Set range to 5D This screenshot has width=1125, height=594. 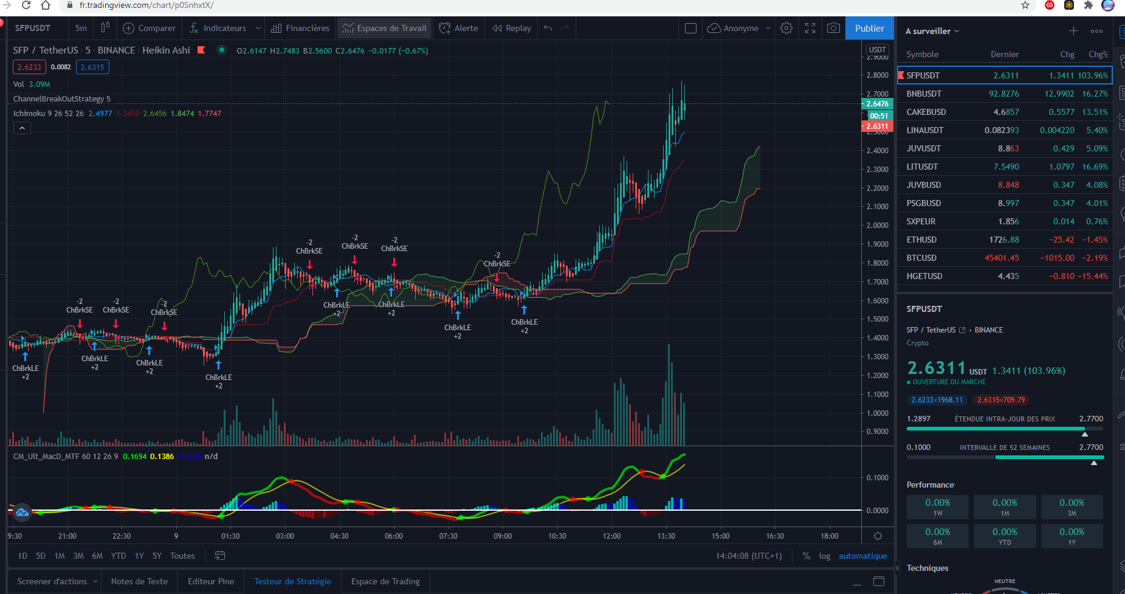click(x=41, y=556)
